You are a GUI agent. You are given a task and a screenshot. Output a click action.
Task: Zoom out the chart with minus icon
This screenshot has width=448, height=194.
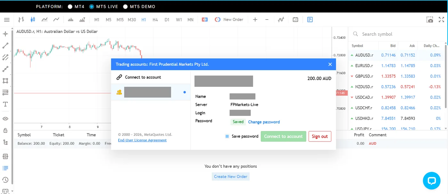coord(267,20)
